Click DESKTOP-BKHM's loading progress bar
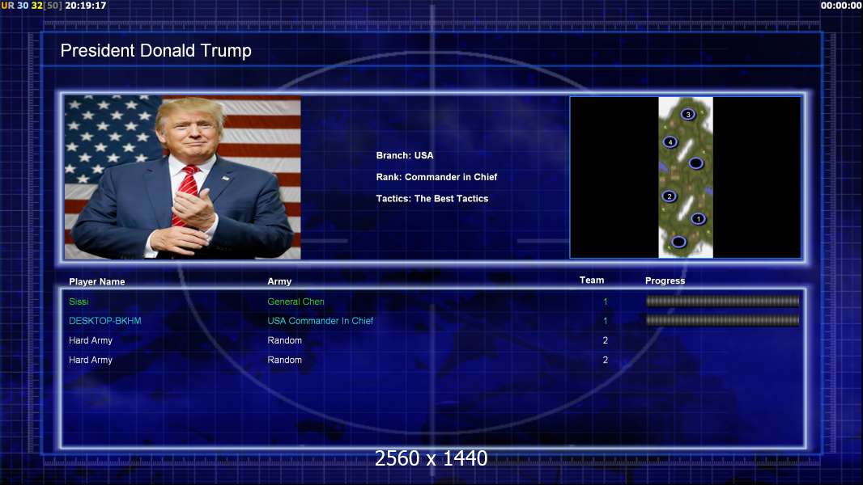 (x=723, y=320)
